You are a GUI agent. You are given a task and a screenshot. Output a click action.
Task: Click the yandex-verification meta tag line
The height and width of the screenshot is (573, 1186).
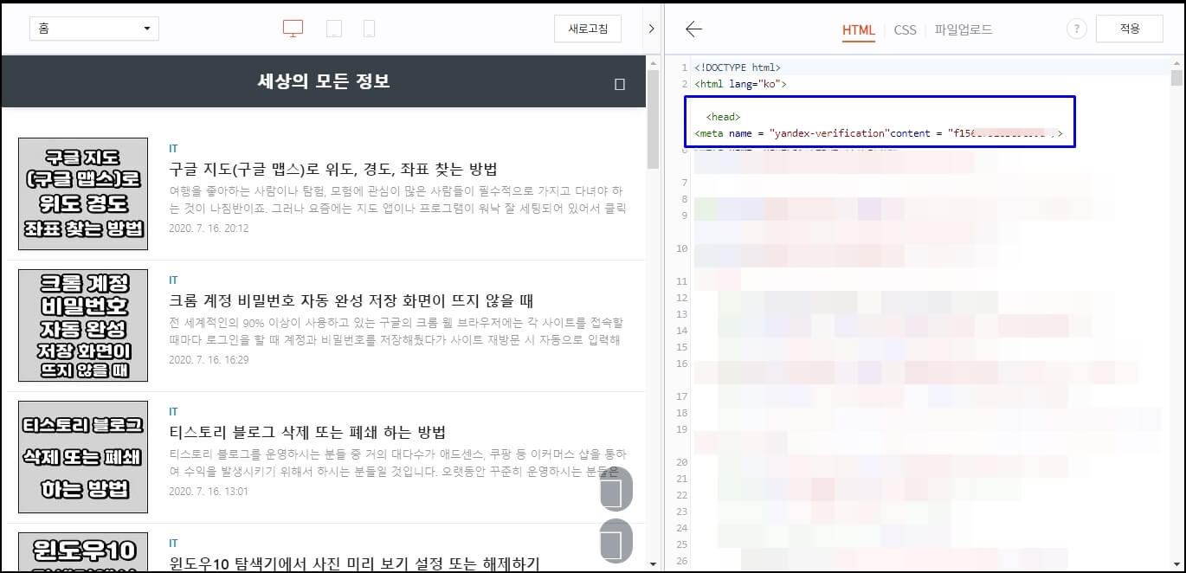tap(879, 133)
